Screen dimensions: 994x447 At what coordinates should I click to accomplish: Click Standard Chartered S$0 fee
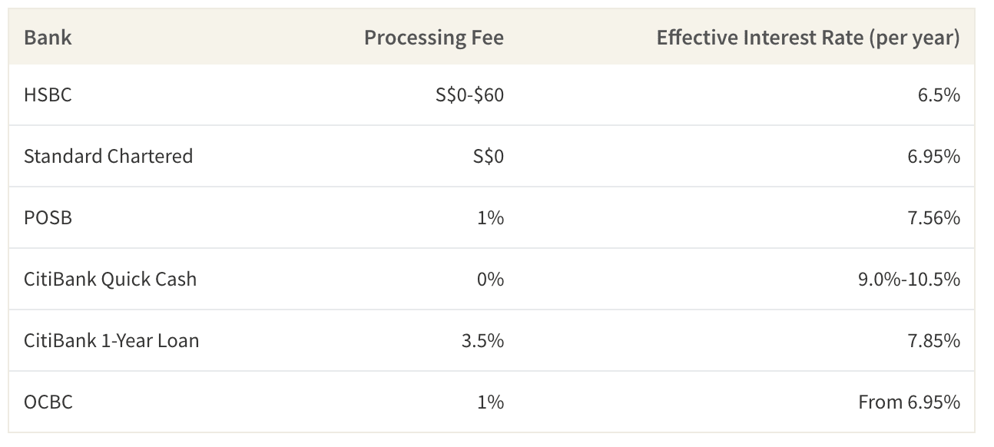(489, 156)
